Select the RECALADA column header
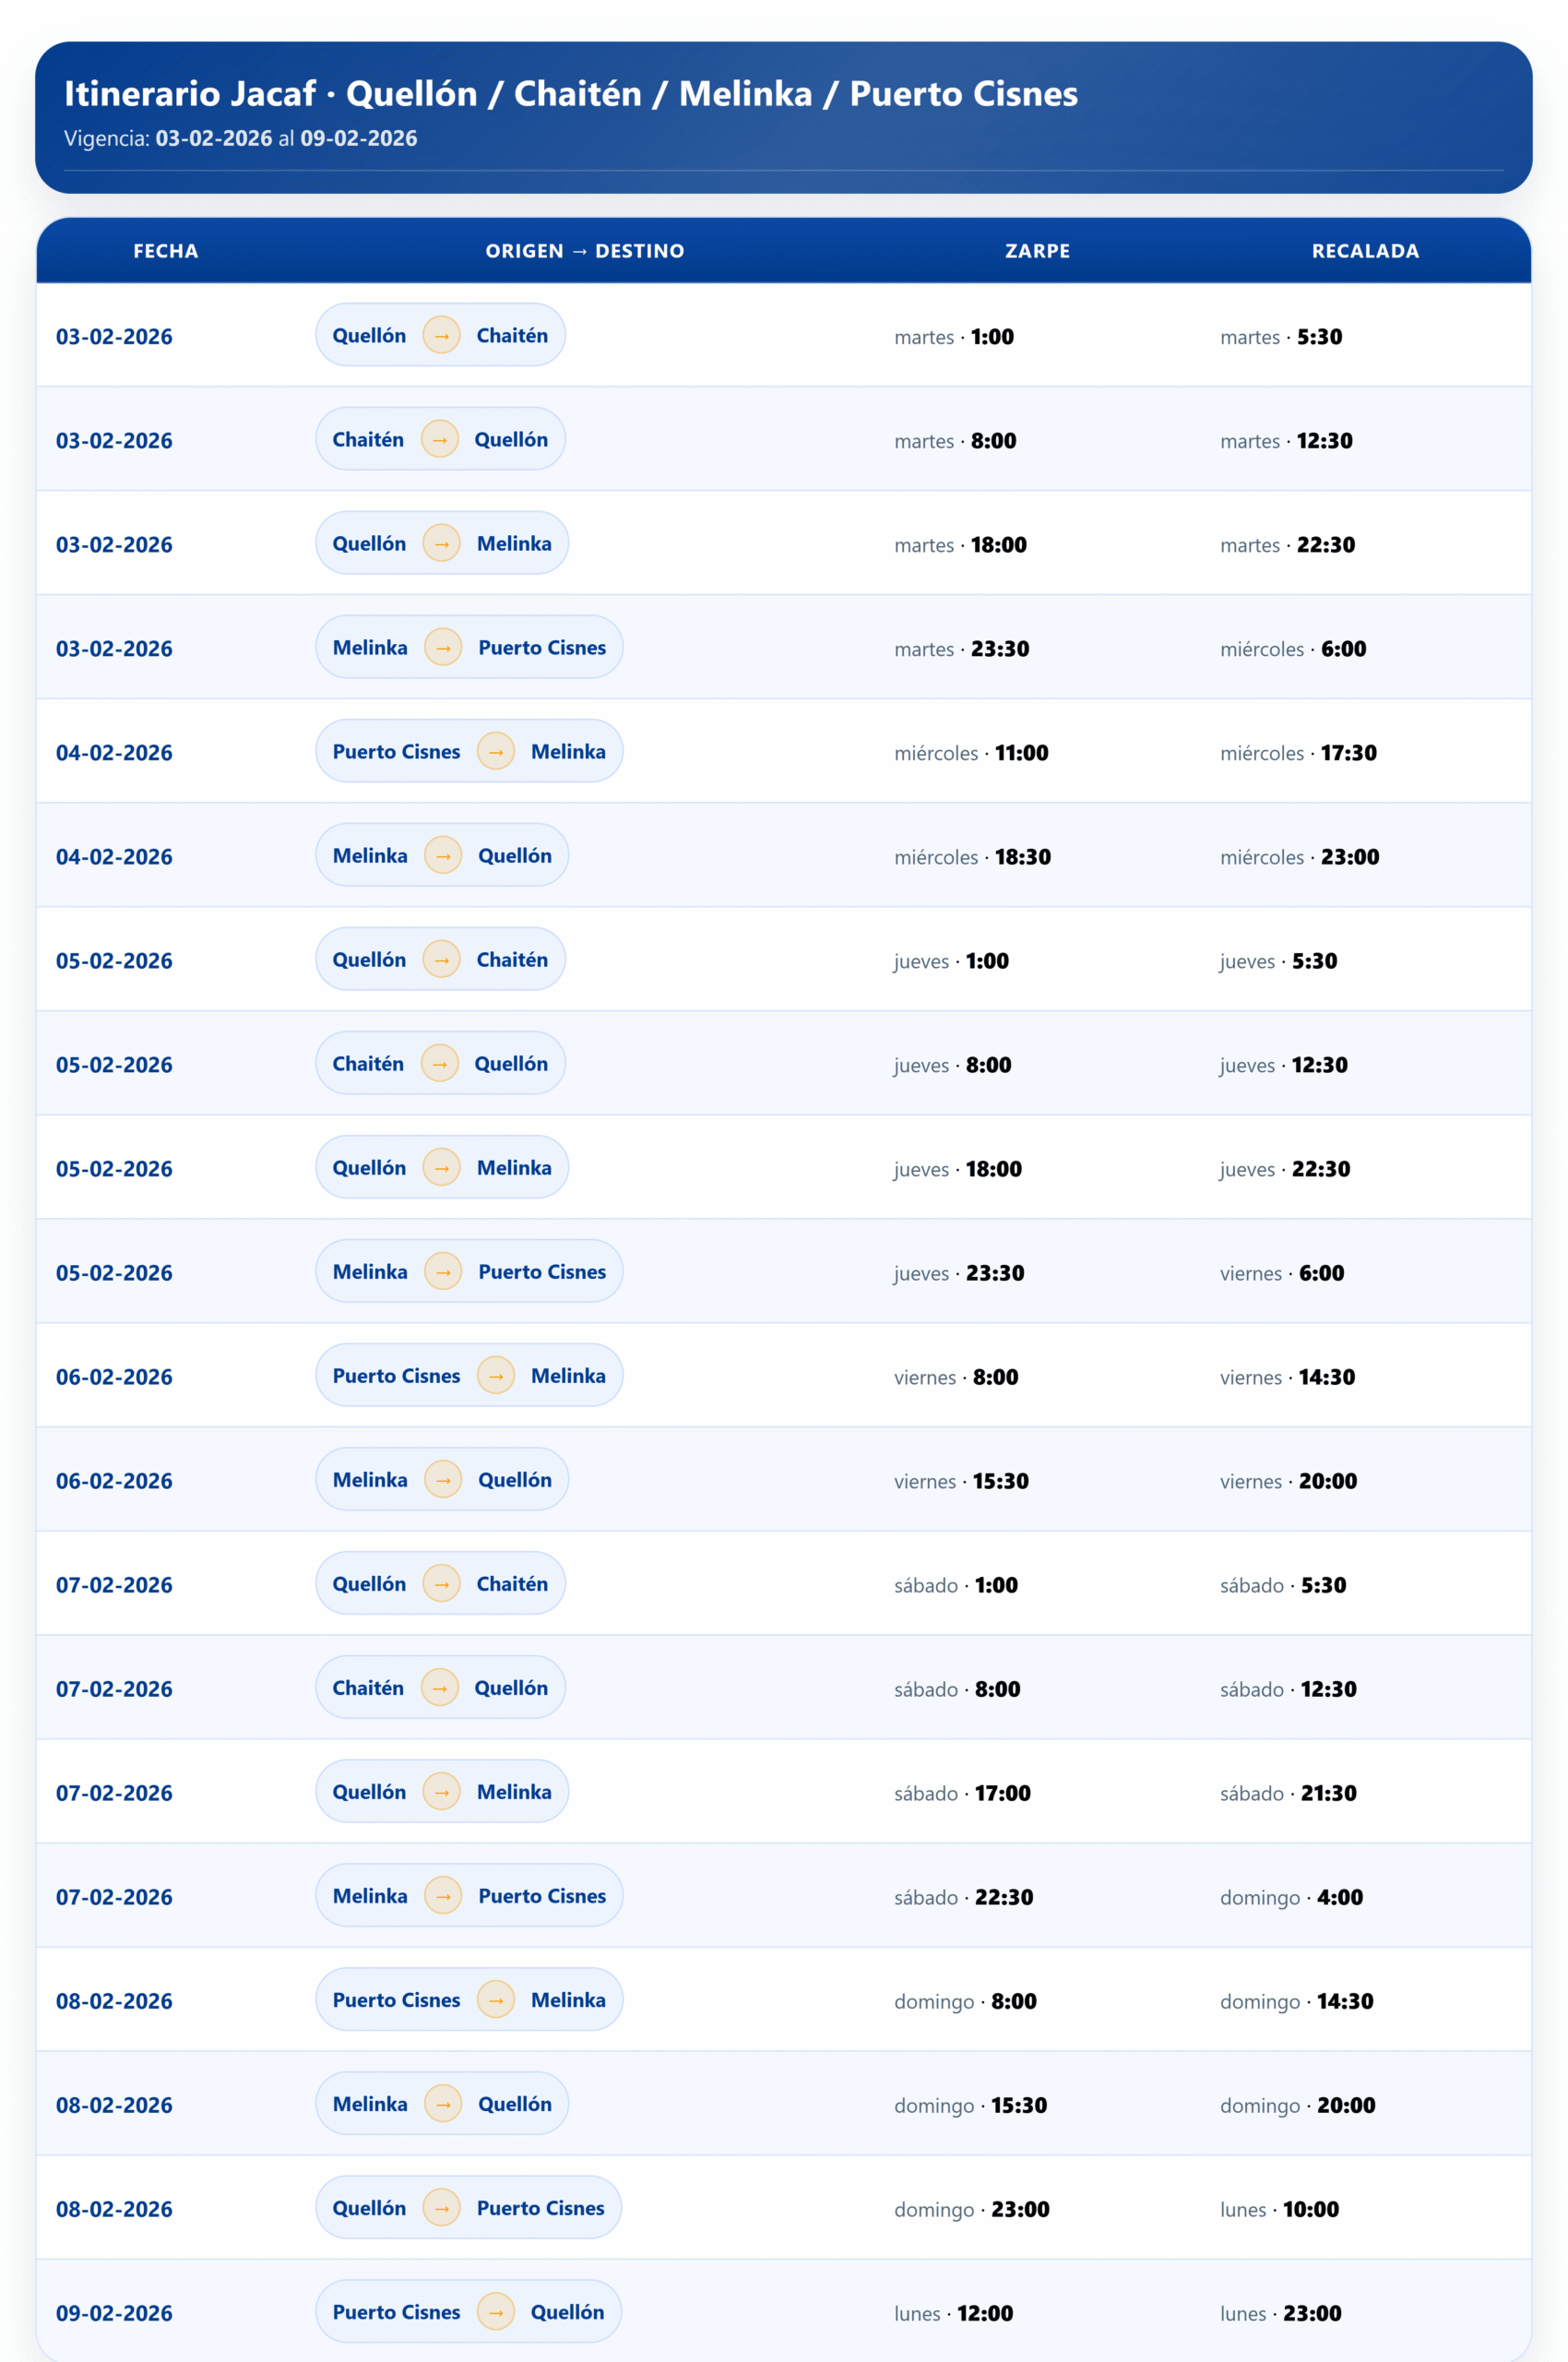This screenshot has height=2362, width=1568. pos(1365,251)
